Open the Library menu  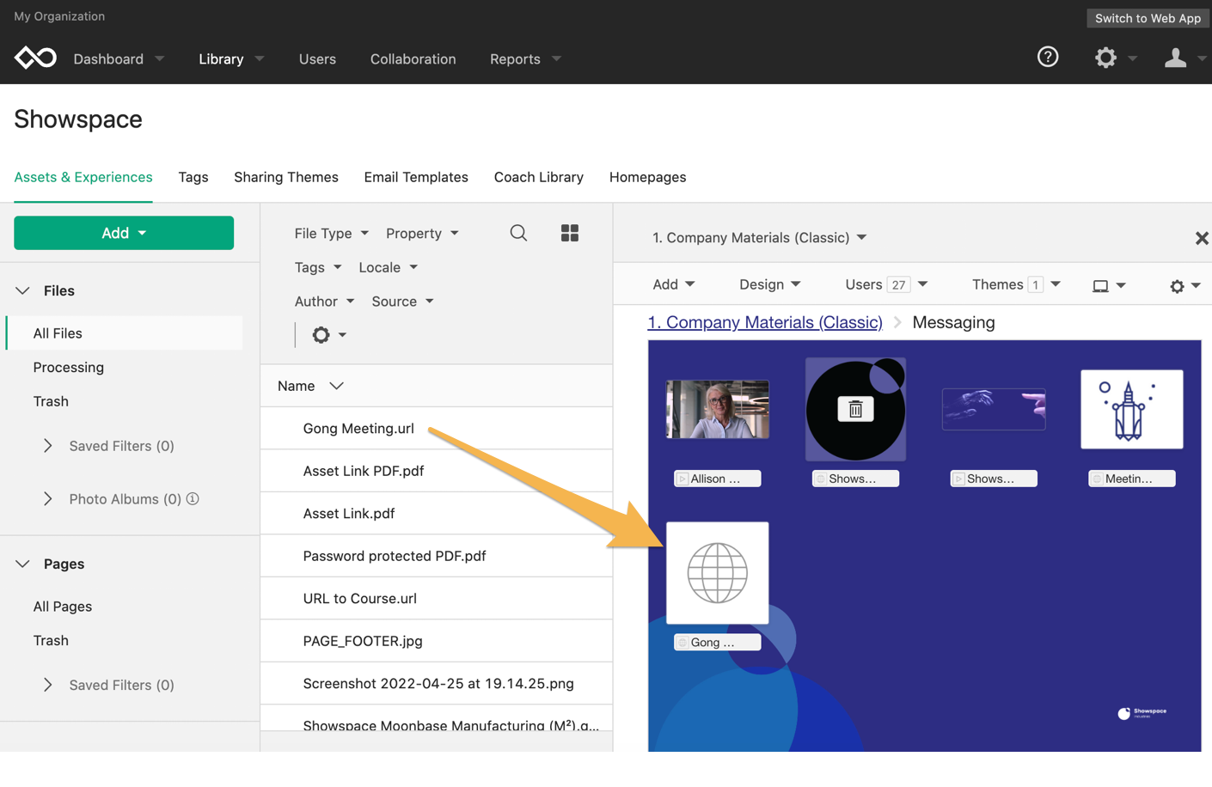(231, 58)
